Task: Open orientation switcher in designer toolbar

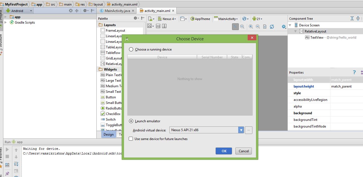Action: tap(183, 19)
